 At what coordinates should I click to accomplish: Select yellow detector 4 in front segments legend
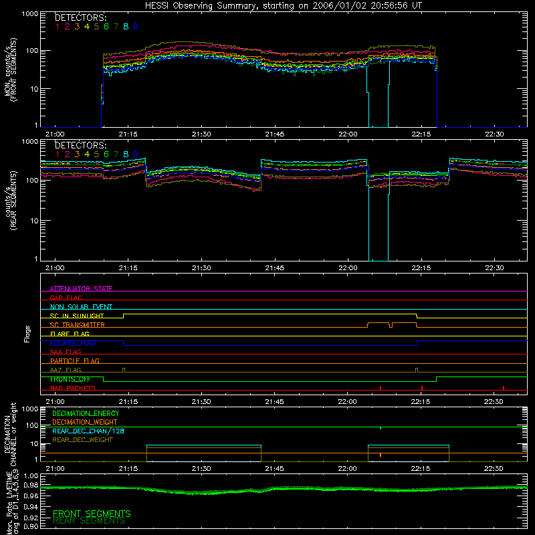(x=87, y=27)
